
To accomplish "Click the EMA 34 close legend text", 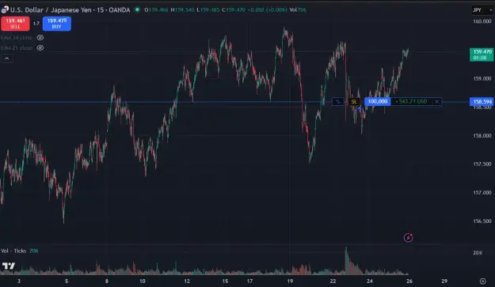I will 17,38.
